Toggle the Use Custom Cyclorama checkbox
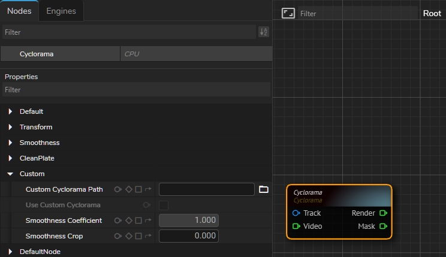446x257 pixels. 164,205
